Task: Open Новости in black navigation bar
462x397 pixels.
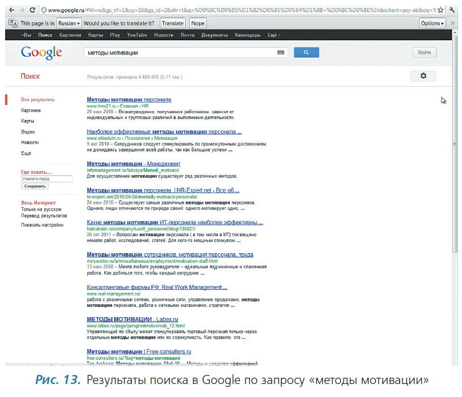Action: (x=164, y=35)
